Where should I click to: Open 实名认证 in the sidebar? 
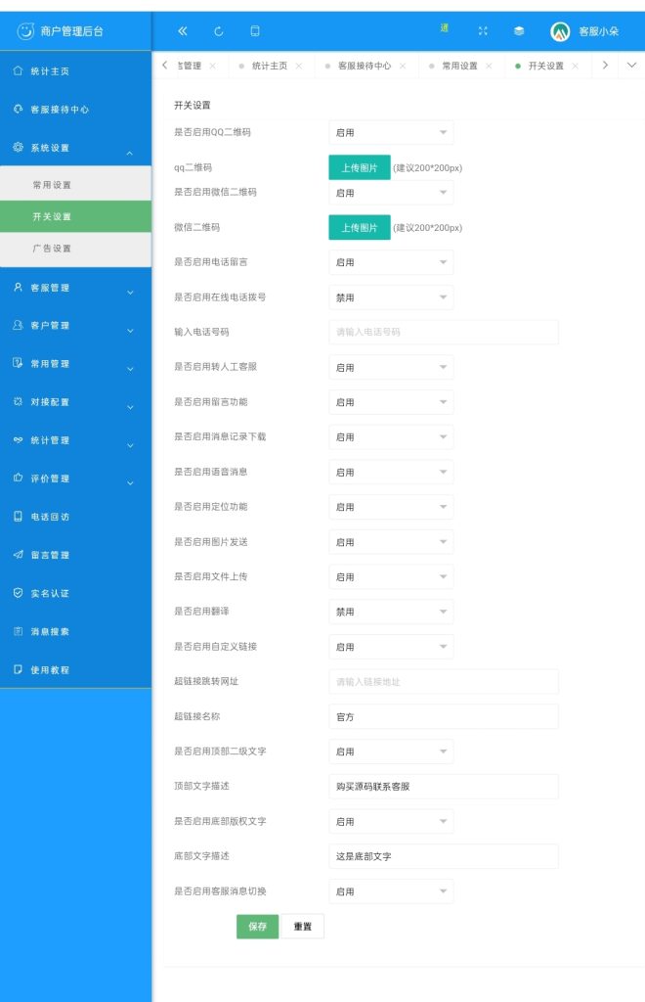(x=50, y=593)
